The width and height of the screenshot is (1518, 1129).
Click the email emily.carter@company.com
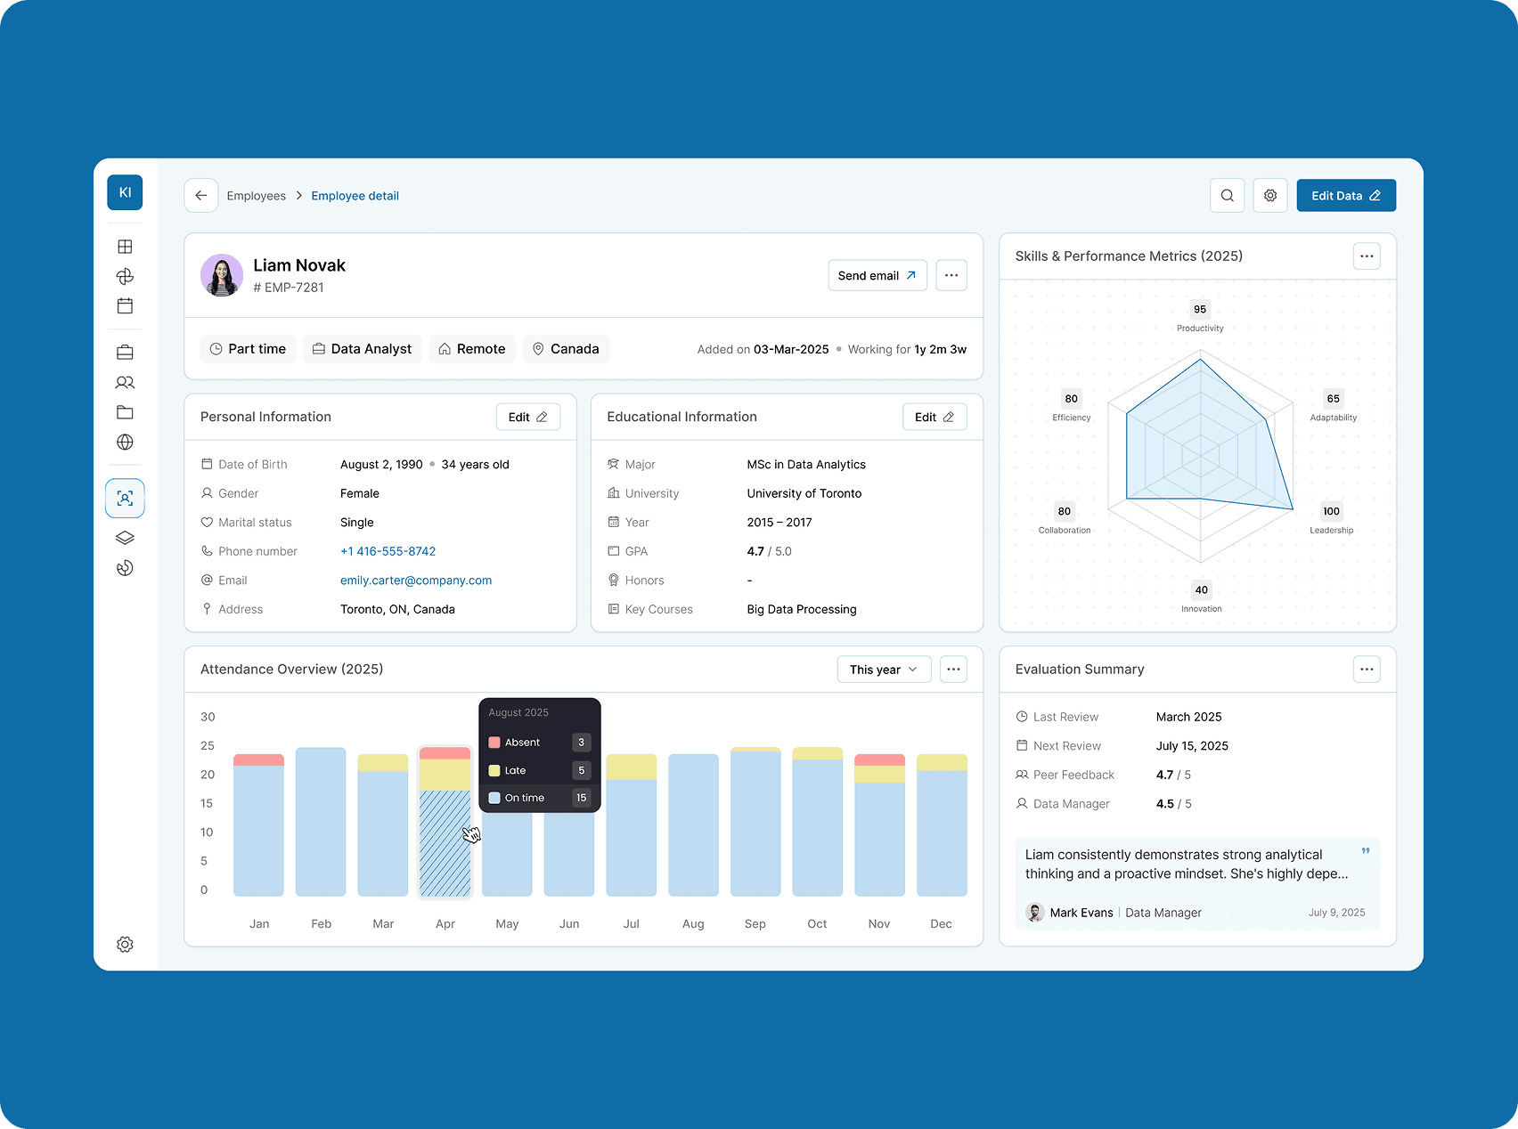coord(416,581)
